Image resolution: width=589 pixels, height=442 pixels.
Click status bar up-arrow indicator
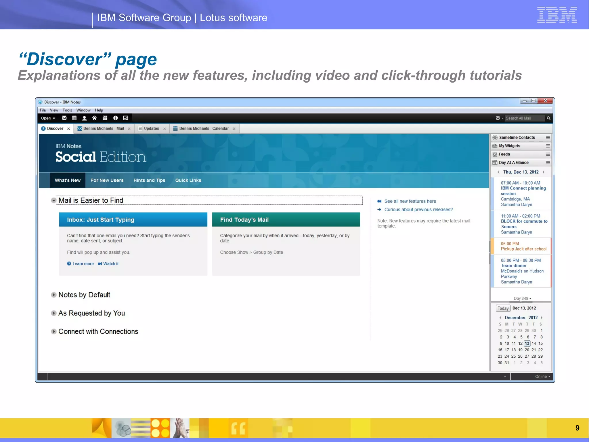505,377
